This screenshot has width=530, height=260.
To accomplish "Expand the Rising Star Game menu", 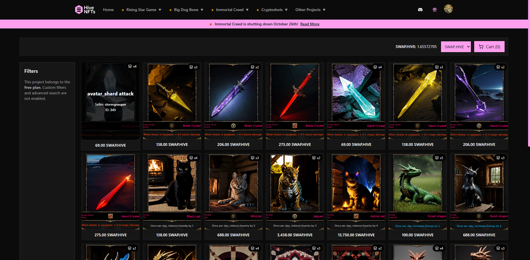I will tap(141, 10).
